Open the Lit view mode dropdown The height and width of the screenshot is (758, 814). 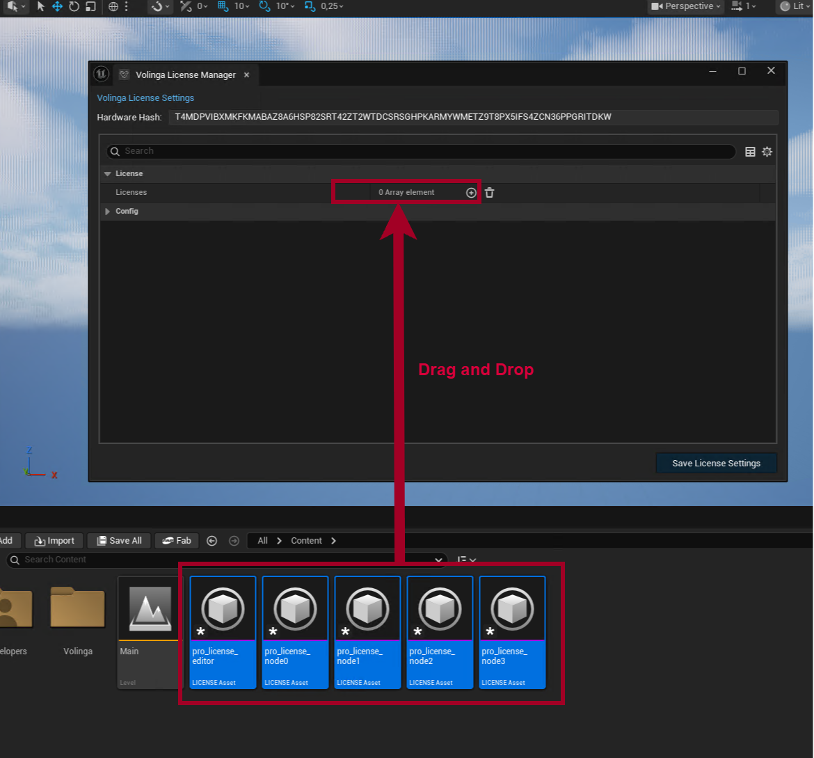pyautogui.click(x=795, y=6)
